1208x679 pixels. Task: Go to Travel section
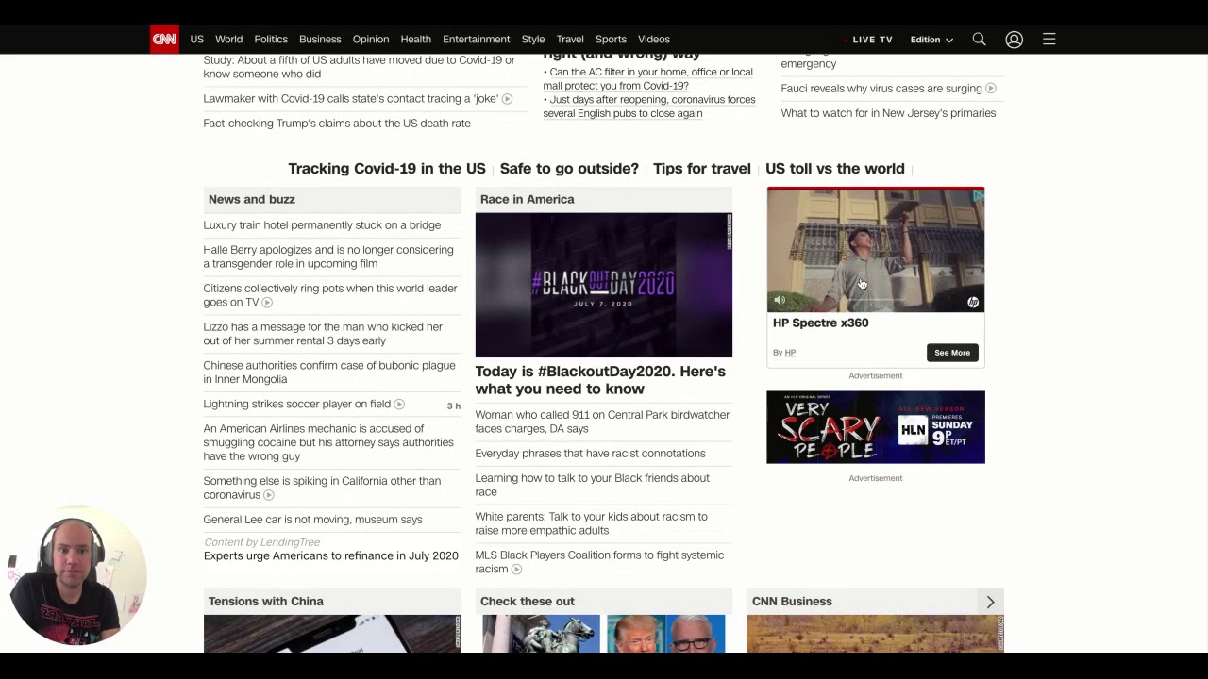coord(570,40)
